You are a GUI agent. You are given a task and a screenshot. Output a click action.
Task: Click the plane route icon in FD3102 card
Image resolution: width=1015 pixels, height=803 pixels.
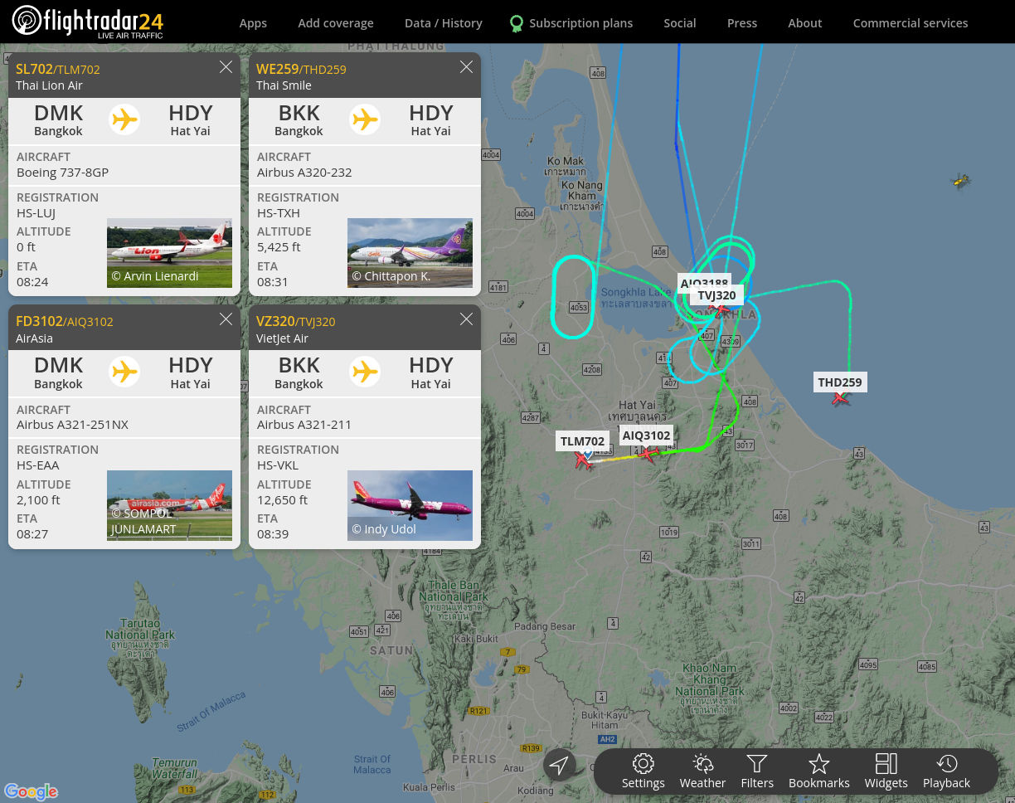pos(124,372)
